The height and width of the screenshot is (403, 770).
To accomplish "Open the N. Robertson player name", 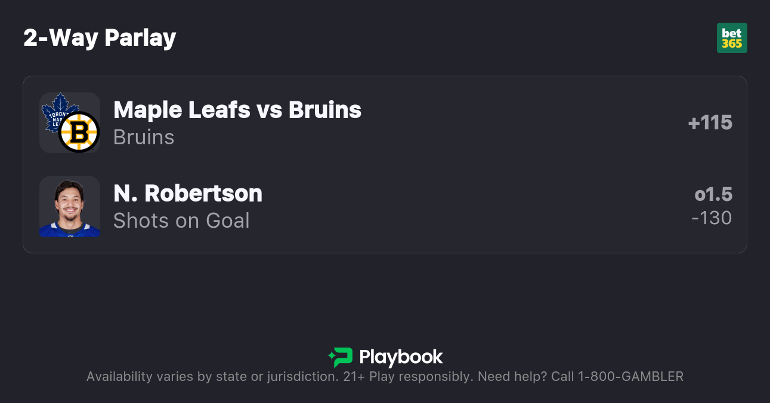I will pos(188,193).
